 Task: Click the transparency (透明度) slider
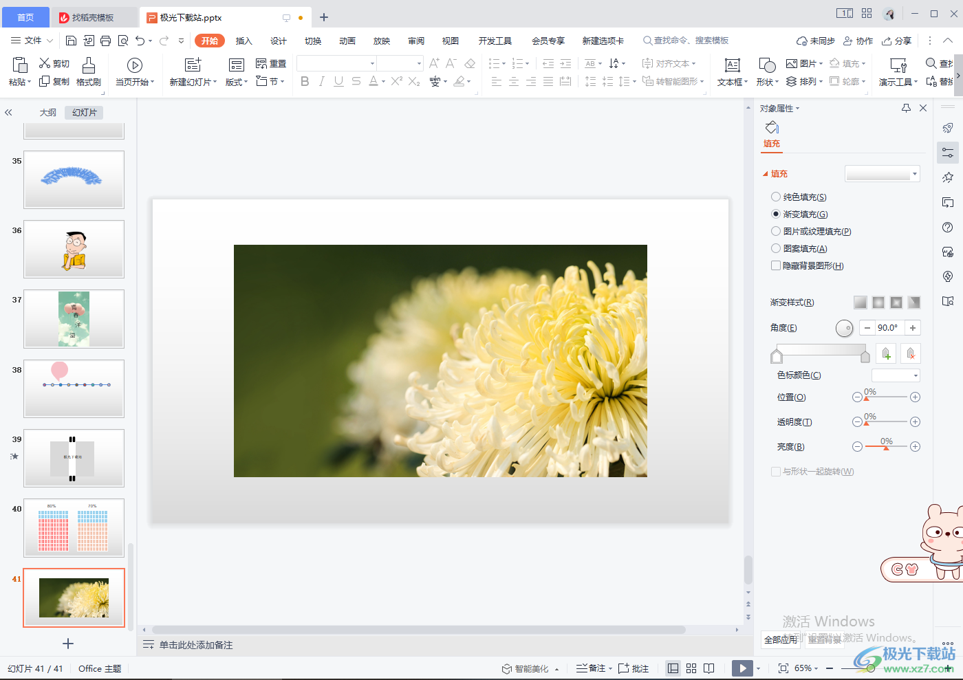pyautogui.click(x=886, y=421)
